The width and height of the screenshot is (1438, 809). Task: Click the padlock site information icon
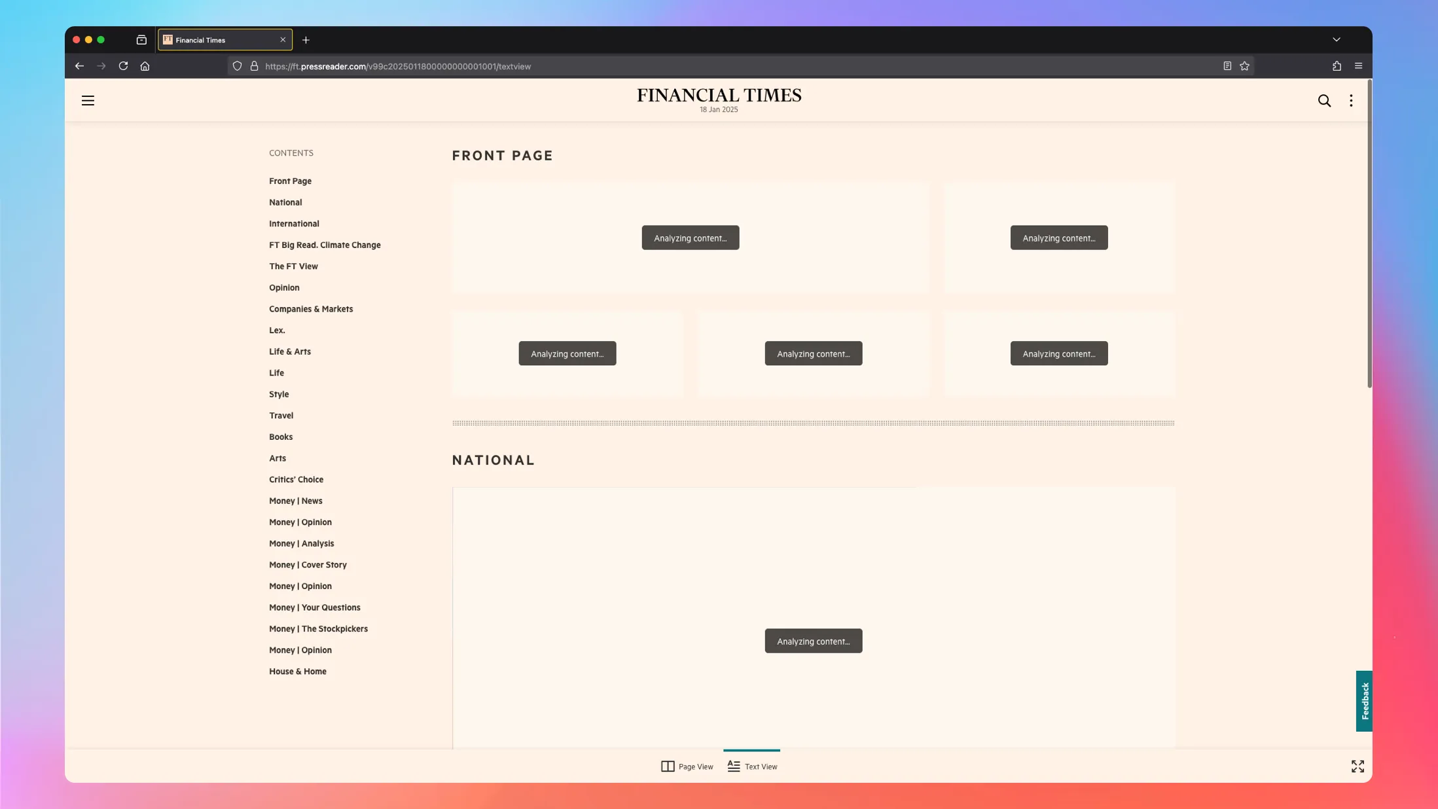pyautogui.click(x=254, y=66)
